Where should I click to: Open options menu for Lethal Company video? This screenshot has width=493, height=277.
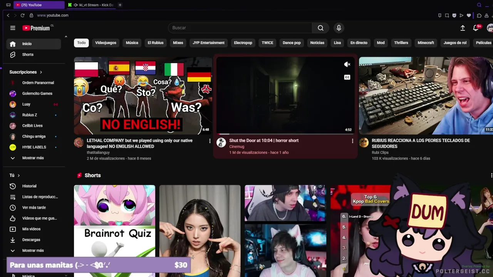coord(210,141)
